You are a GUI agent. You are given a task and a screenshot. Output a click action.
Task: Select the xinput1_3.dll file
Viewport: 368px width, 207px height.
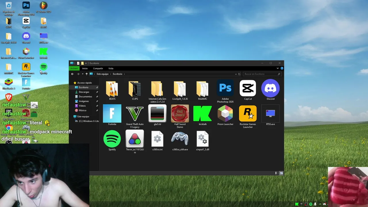pyautogui.click(x=202, y=141)
